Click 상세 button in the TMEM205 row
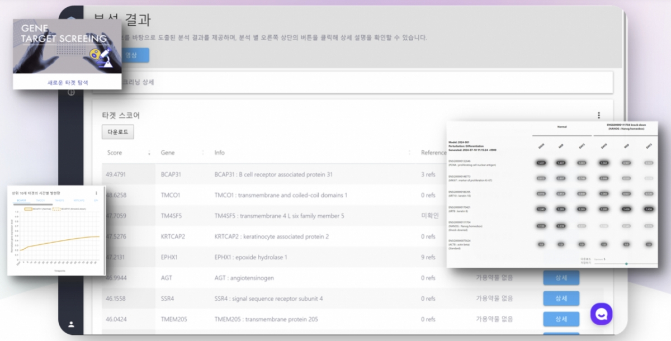Viewport: 671px width, 341px height. [561, 319]
